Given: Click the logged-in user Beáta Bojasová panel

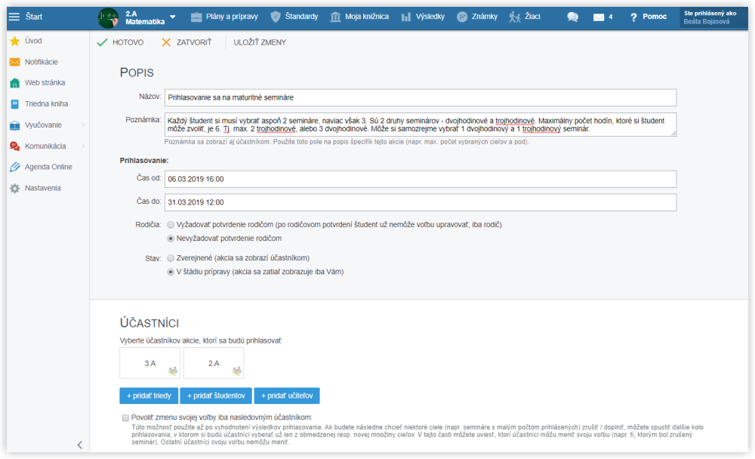Looking at the screenshot, I should [x=713, y=18].
